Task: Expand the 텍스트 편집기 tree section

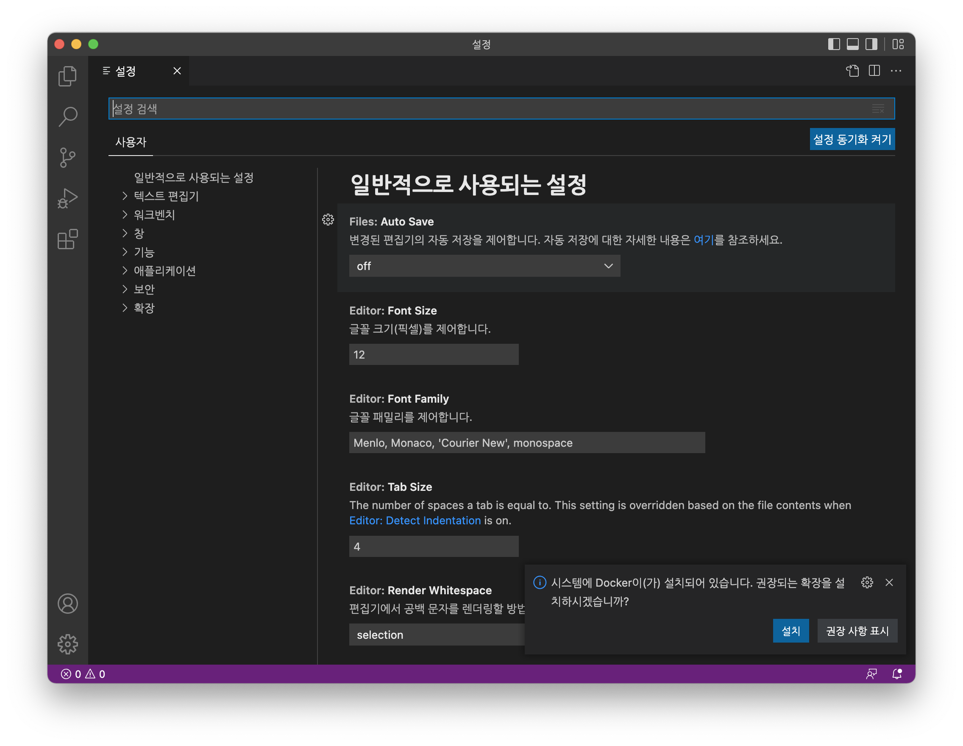Action: click(x=166, y=196)
